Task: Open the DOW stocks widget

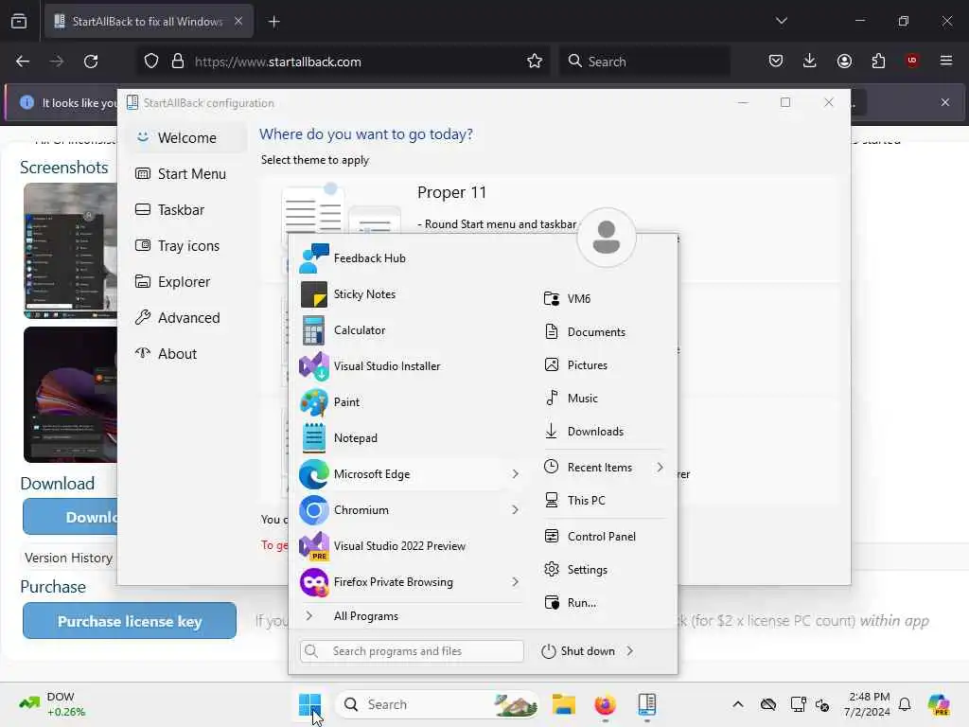Action: pos(52,704)
